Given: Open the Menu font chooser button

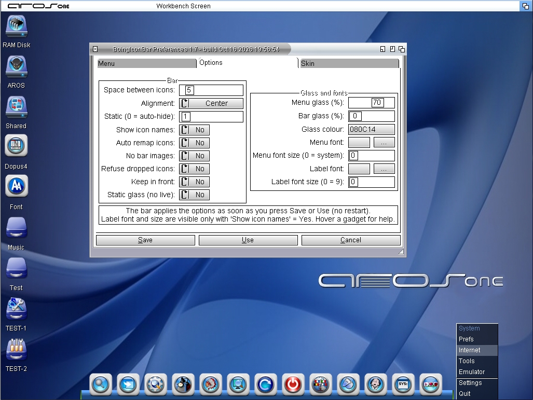Looking at the screenshot, I should pyautogui.click(x=384, y=142).
